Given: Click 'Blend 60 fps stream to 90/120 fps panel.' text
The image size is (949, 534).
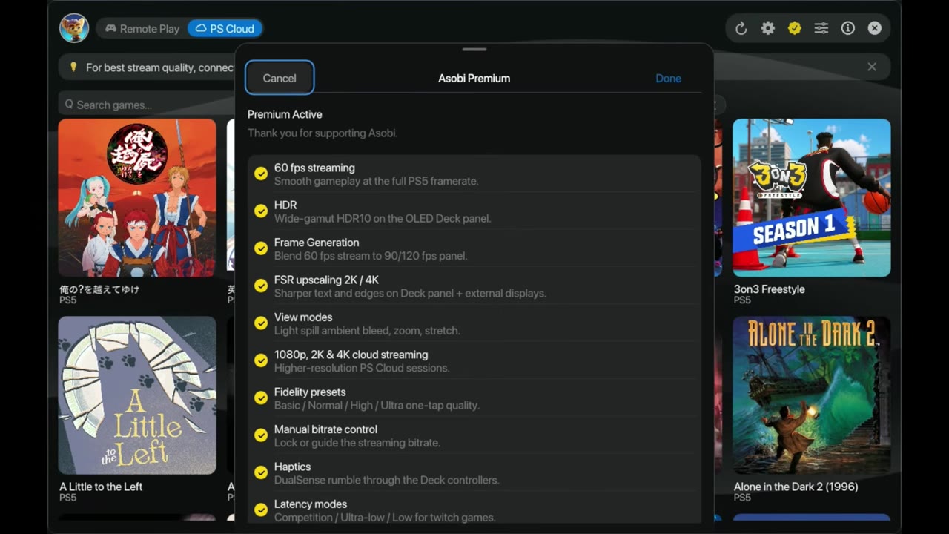Looking at the screenshot, I should [371, 256].
